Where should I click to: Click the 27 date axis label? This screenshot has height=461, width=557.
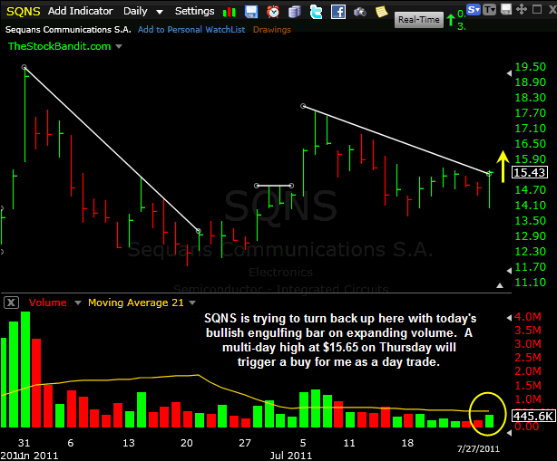click(x=244, y=443)
